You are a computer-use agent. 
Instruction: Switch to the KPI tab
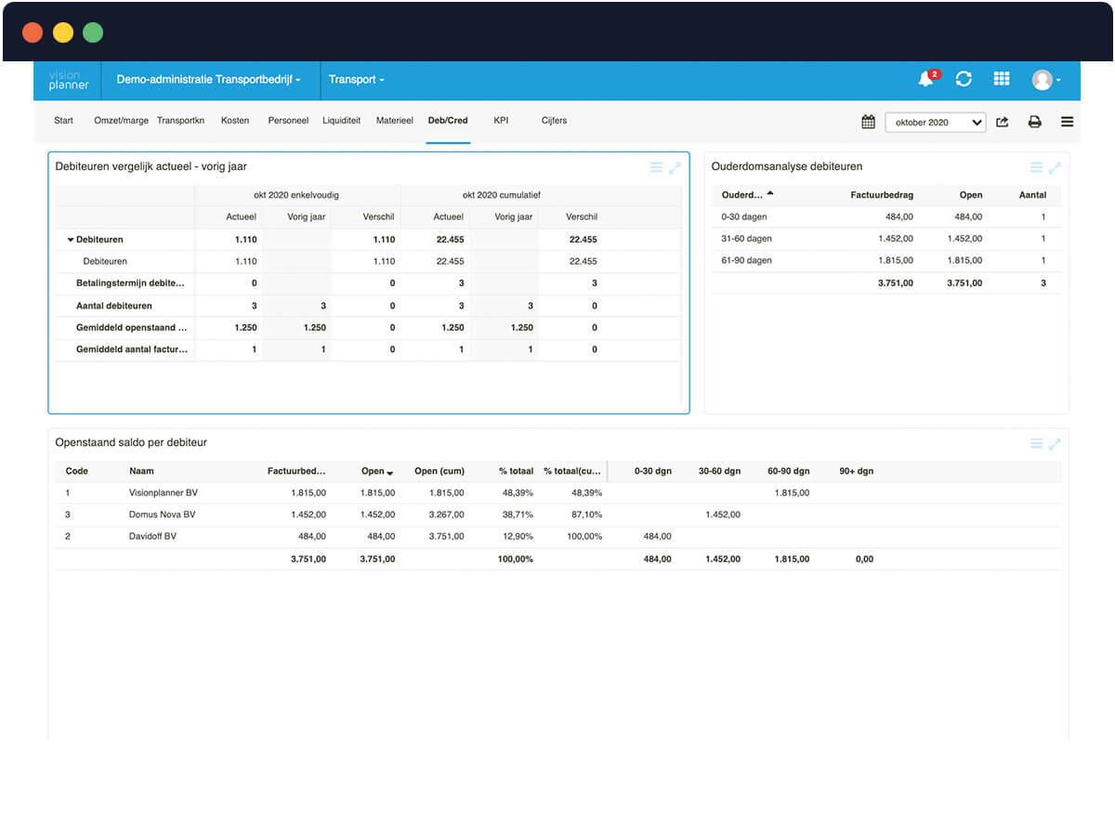click(501, 121)
